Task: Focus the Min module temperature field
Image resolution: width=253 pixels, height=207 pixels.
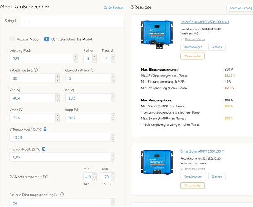Action: [x=88, y=177]
